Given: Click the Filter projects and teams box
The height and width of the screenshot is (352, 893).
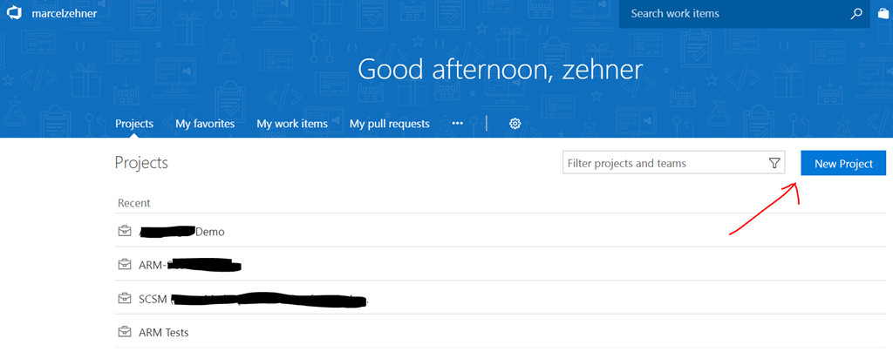Looking at the screenshot, I should coord(663,164).
